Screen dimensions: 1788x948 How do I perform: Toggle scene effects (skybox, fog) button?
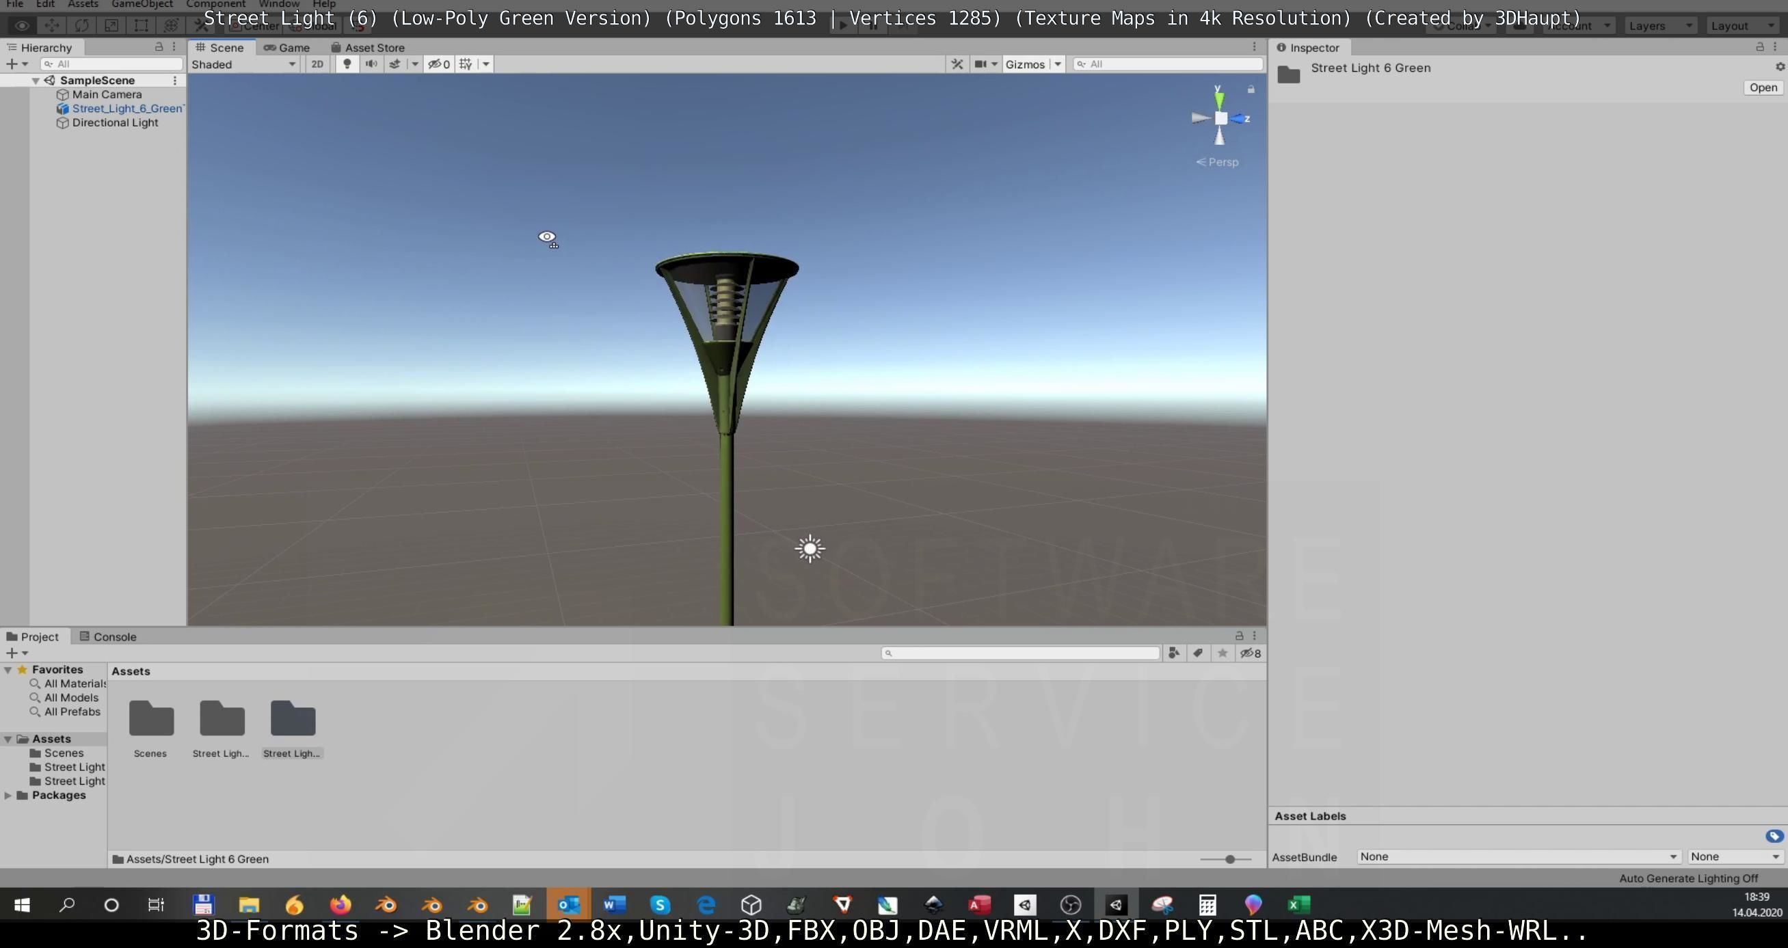pos(395,64)
